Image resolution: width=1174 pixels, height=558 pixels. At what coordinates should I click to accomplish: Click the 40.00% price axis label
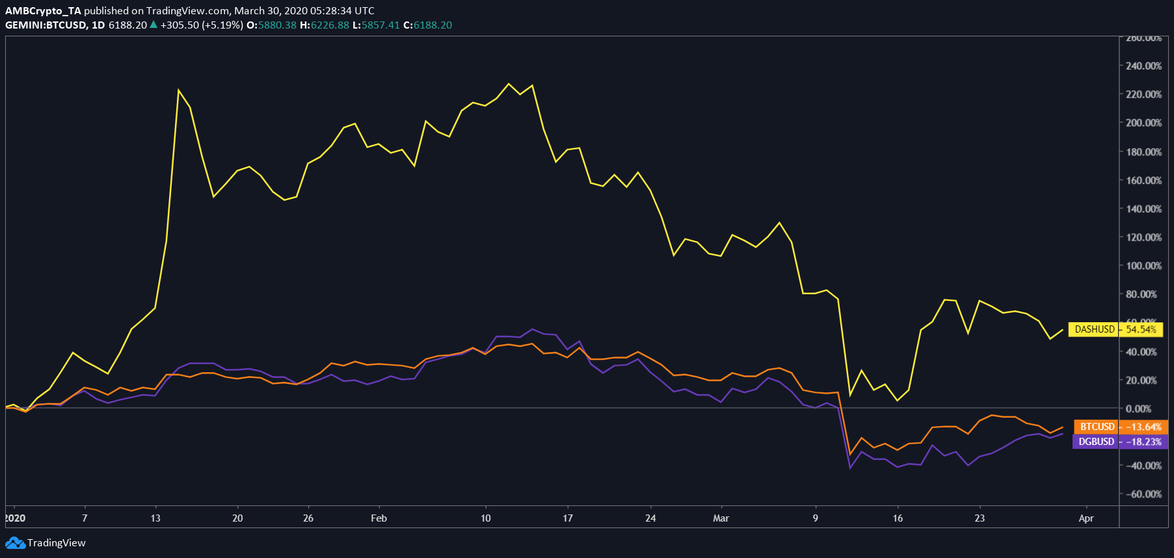coord(1141,352)
